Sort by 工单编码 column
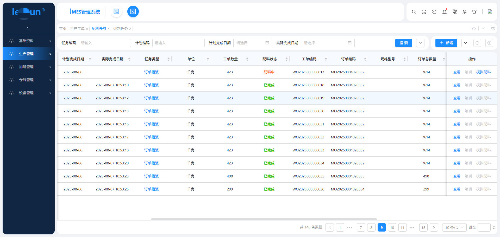The image size is (500, 237). click(326, 59)
